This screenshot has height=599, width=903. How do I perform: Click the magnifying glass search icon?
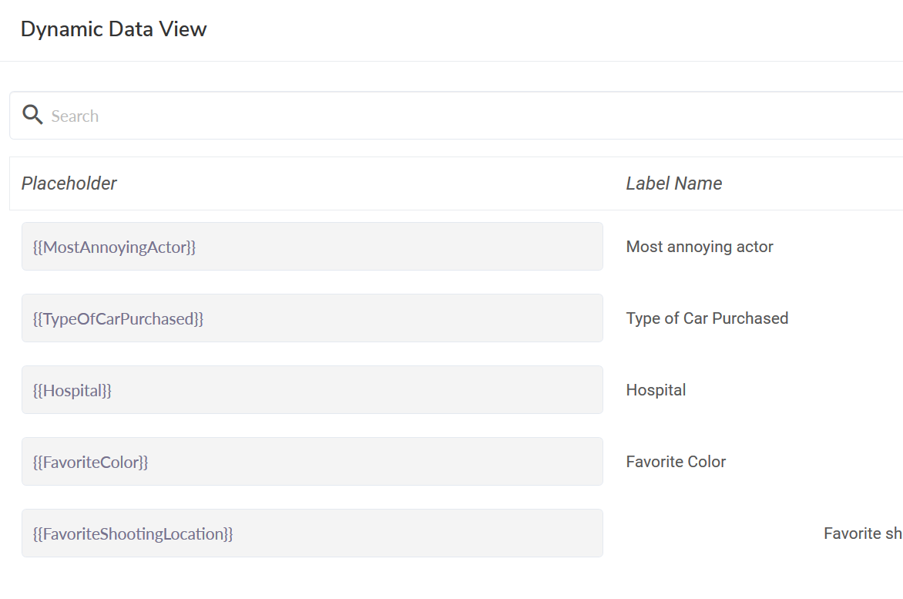pyautogui.click(x=32, y=116)
